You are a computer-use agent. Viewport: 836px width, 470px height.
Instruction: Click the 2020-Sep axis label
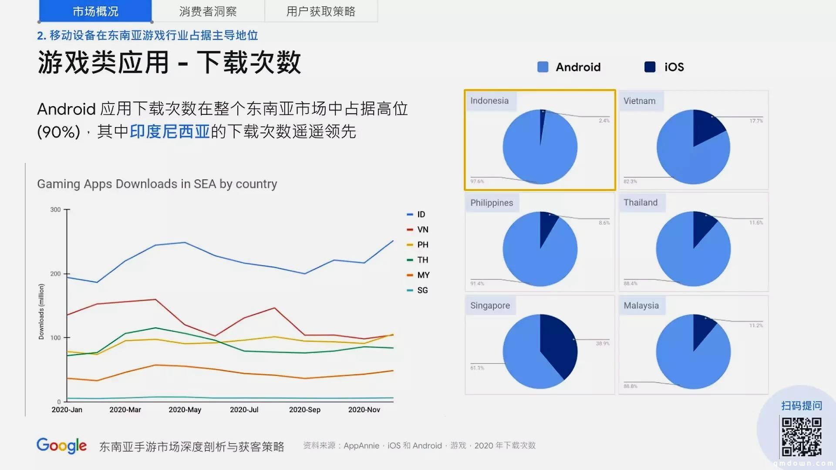coord(304,410)
